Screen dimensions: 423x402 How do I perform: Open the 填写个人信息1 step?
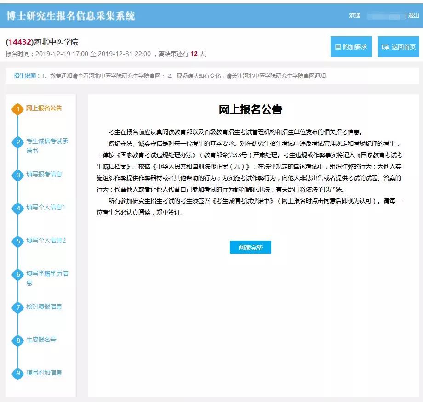click(x=46, y=208)
